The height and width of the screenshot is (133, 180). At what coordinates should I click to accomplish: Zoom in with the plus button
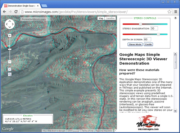click(x=10, y=35)
